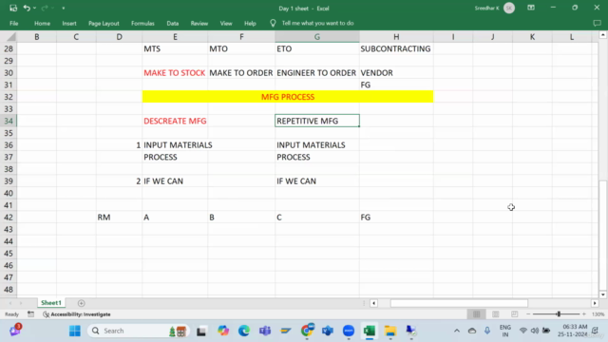This screenshot has height=342, width=608.
Task: Switch to Page Layout view
Action: point(496,314)
